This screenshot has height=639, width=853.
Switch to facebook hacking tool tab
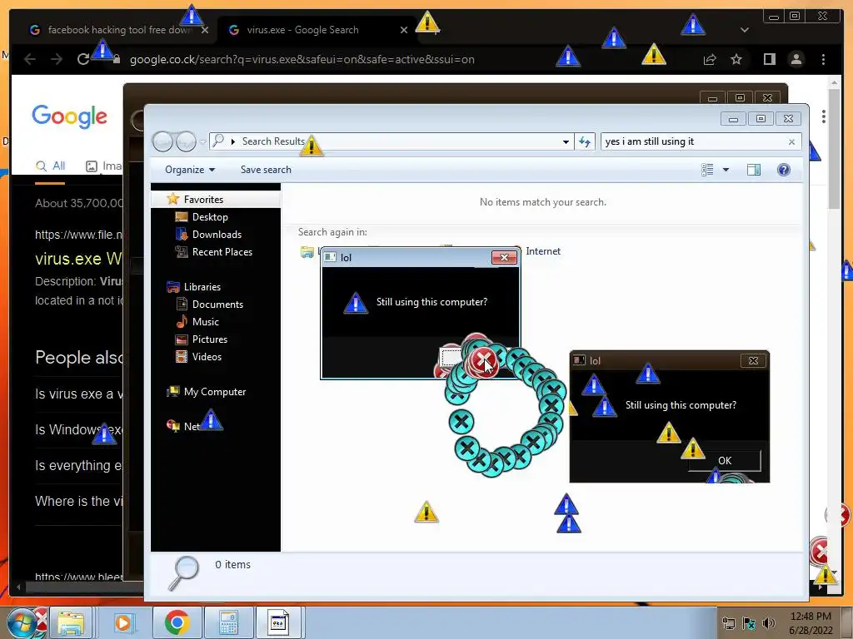(119, 30)
